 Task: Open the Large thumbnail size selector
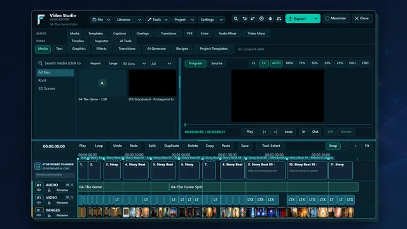click(x=113, y=64)
